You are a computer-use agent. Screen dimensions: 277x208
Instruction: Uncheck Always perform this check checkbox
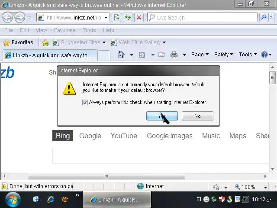(85, 102)
